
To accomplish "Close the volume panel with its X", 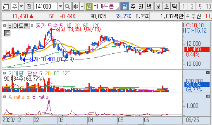I will (x=208, y=73).
